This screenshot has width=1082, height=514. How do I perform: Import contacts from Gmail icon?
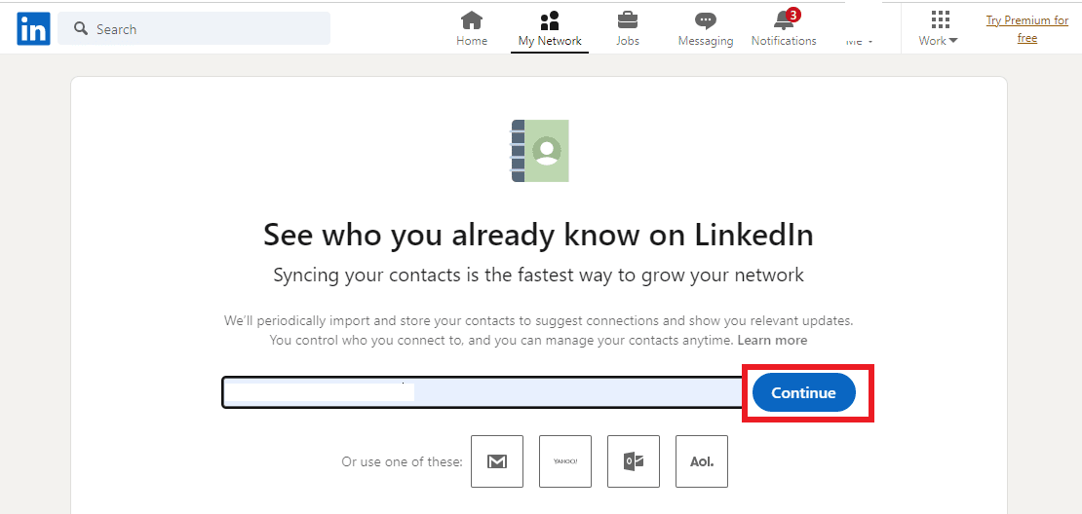click(x=497, y=461)
